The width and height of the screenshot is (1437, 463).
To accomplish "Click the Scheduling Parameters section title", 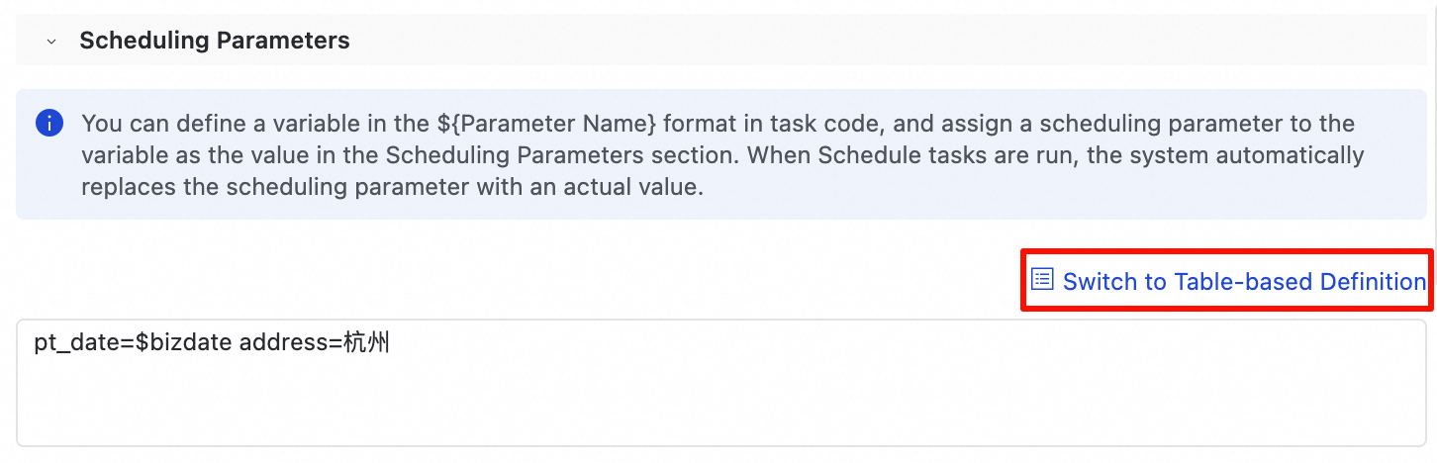I will [215, 41].
